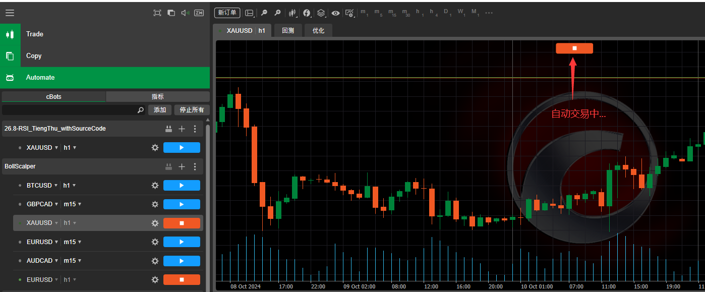Switch to the 回测 backtesting tab
The image size is (705, 292).
coord(288,31)
